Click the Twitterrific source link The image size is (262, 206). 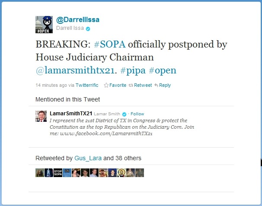(87, 85)
